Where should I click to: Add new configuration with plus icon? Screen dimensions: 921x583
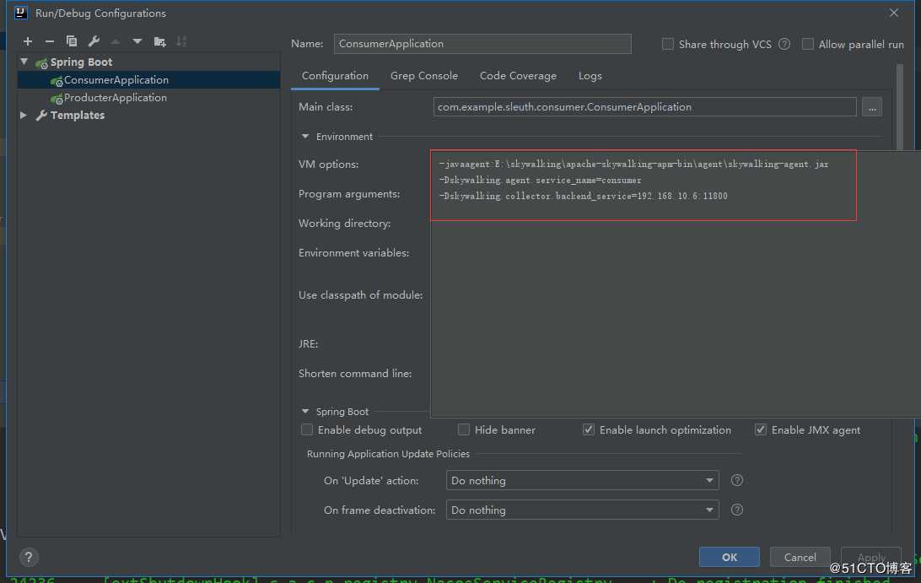(28, 41)
